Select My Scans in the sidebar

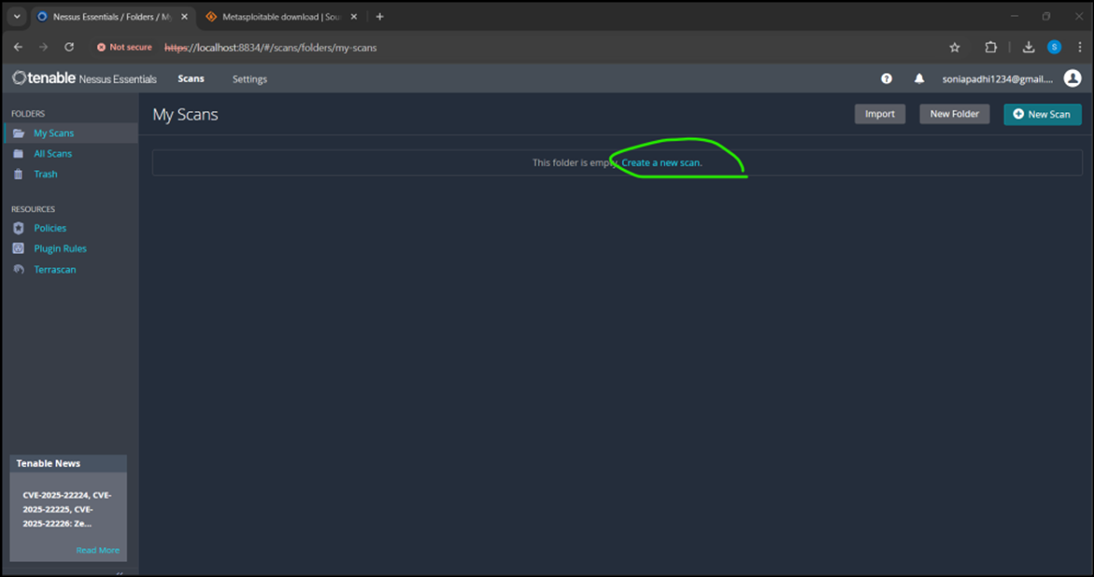click(x=54, y=134)
